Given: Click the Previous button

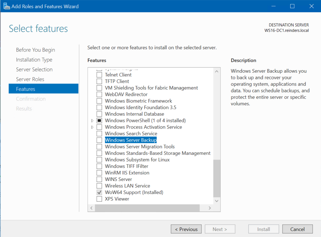Looking at the screenshot, I should tap(186, 229).
